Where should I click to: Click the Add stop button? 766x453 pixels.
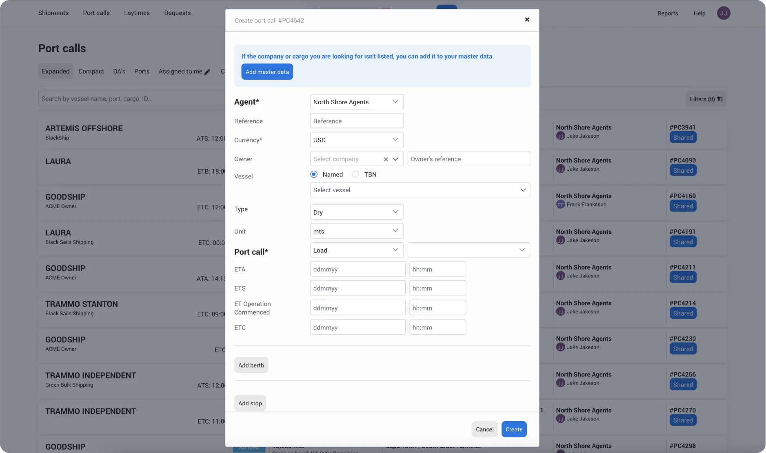(250, 403)
